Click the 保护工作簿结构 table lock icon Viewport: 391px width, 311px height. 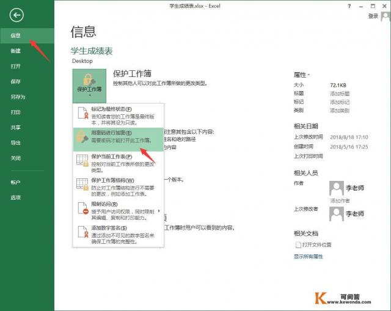click(x=82, y=184)
